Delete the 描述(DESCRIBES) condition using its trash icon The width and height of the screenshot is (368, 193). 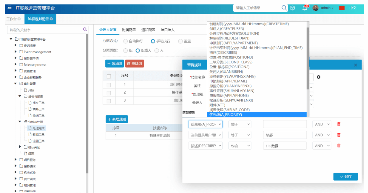(339, 146)
